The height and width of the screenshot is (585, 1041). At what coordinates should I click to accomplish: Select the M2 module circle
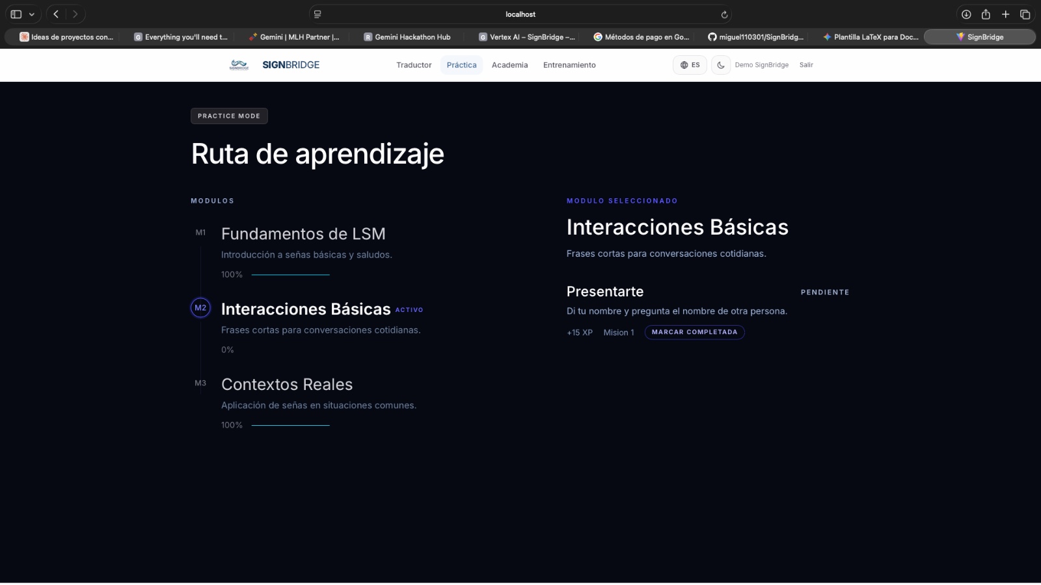(x=200, y=308)
